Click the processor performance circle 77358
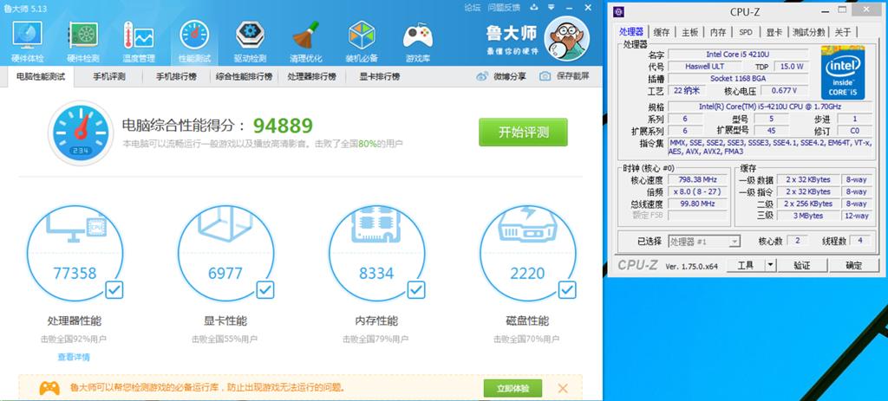 [x=75, y=254]
